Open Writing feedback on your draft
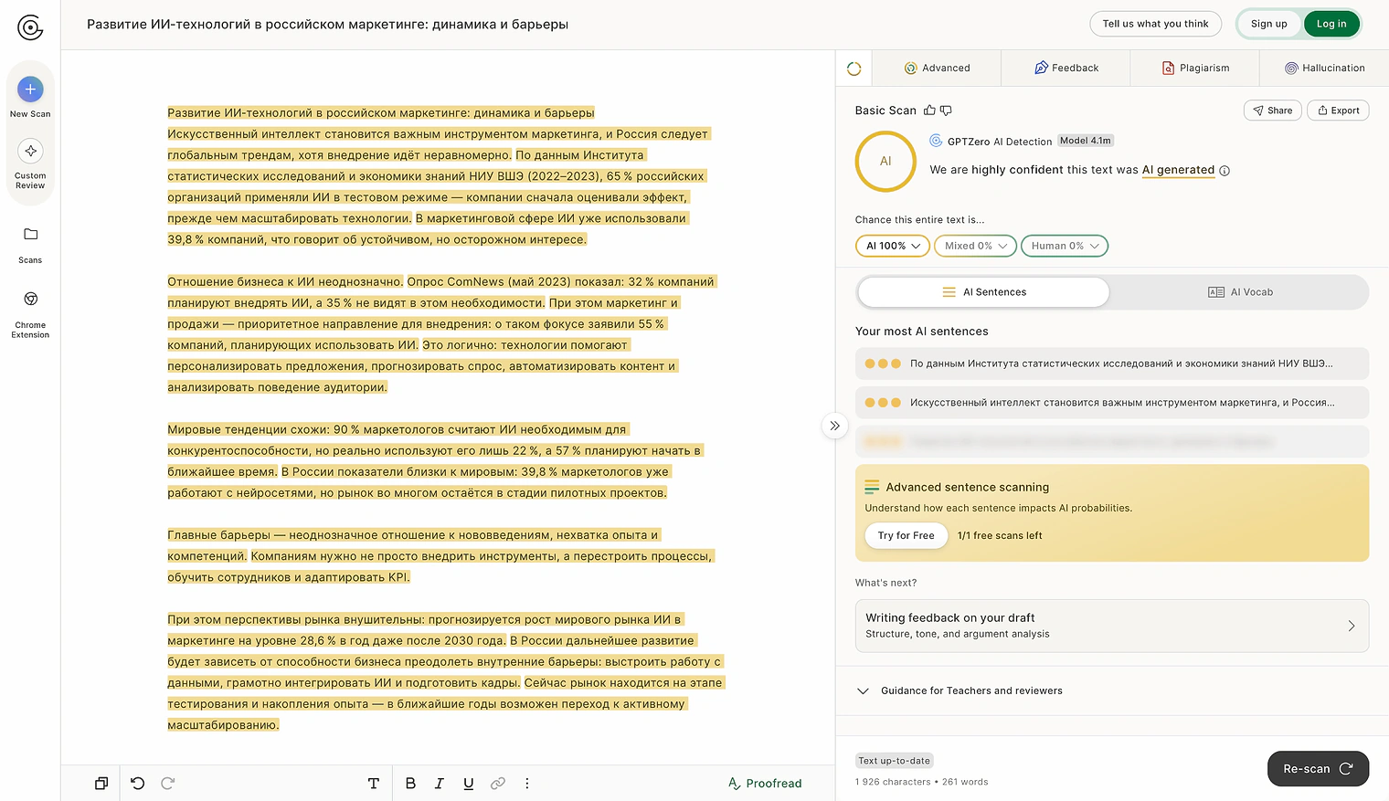 (x=1112, y=626)
